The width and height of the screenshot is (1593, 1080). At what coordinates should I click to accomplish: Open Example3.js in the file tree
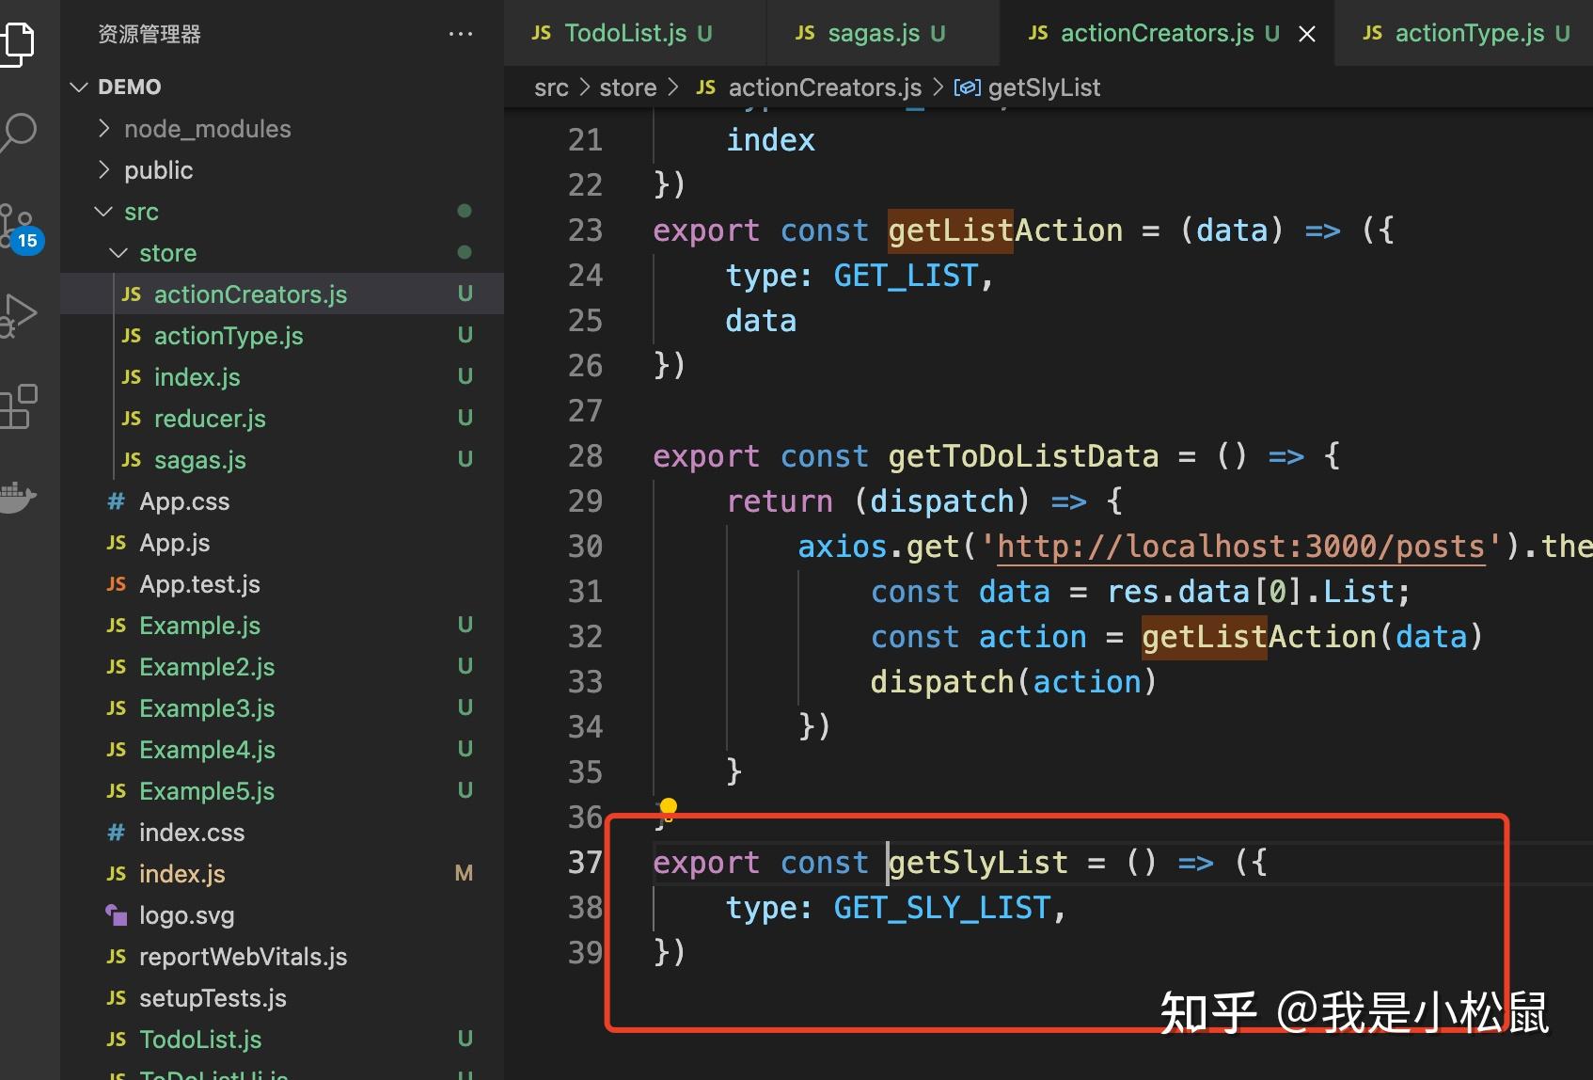[282, 708]
